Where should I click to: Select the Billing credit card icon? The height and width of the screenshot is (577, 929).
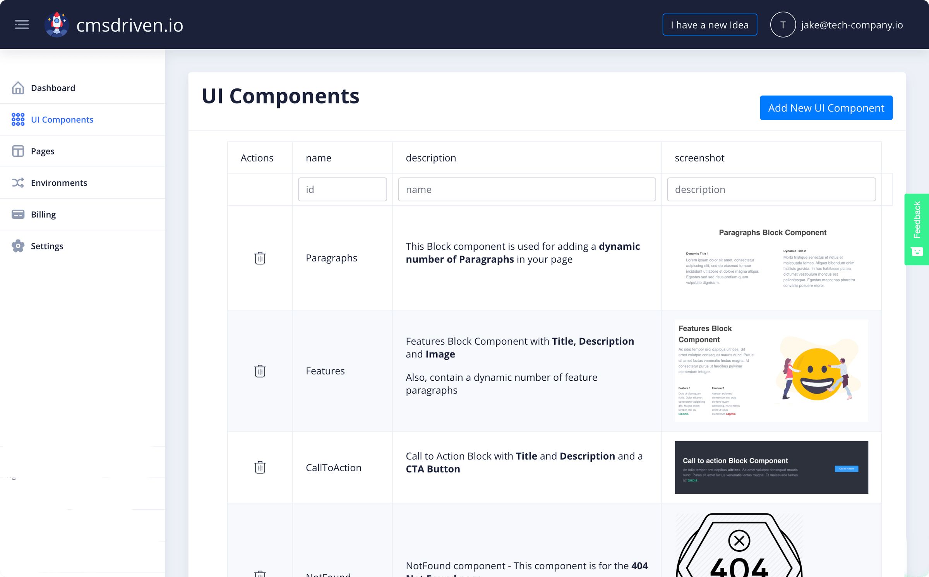coord(18,214)
